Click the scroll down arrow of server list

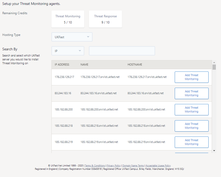pos(214,150)
